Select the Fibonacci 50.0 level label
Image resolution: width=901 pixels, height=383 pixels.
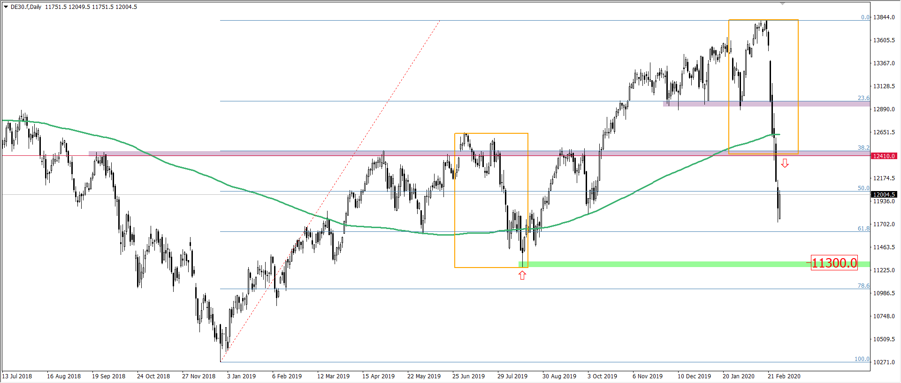(863, 188)
